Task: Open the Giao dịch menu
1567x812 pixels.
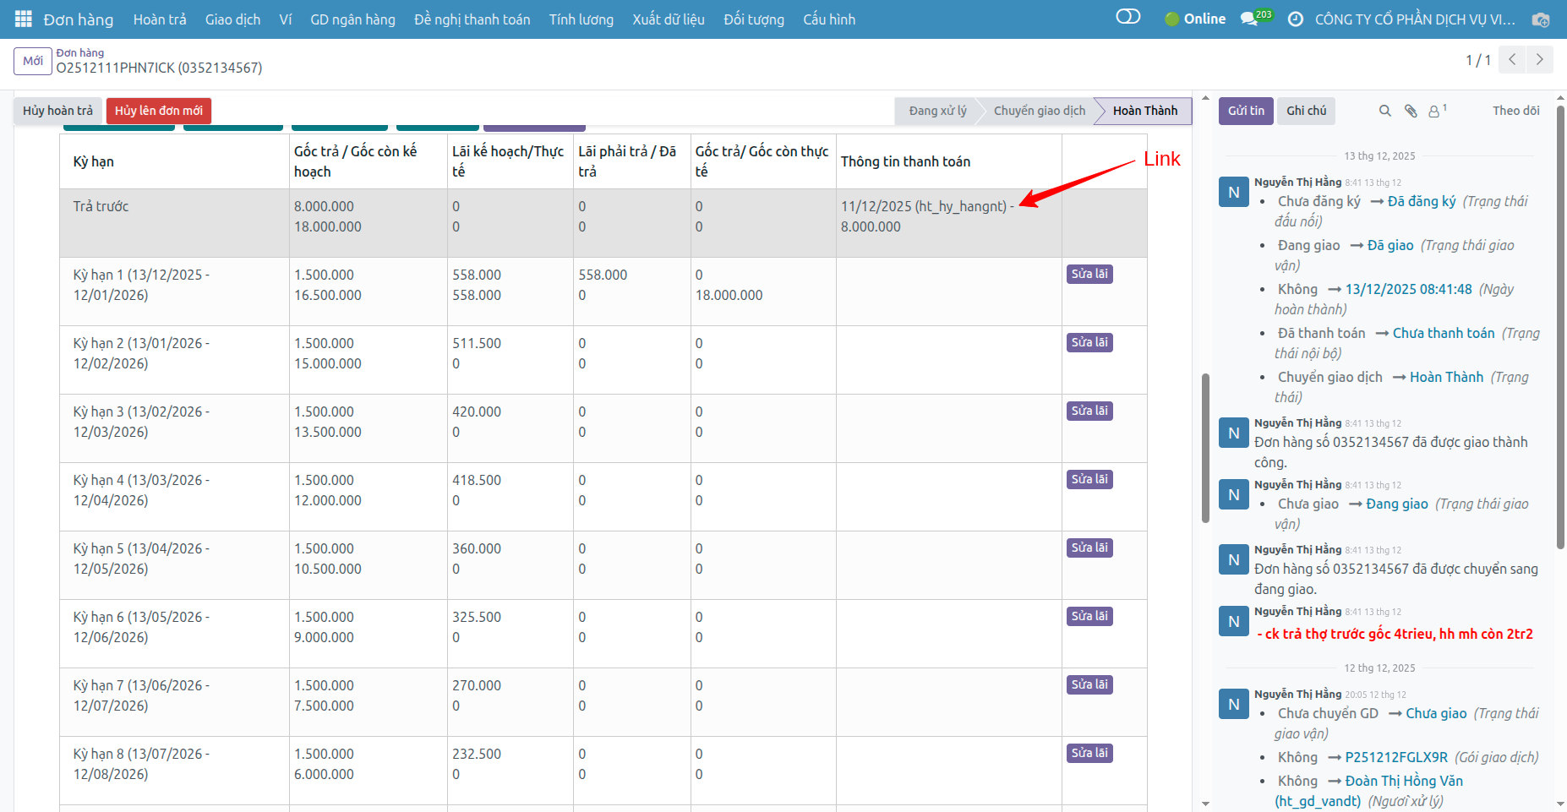Action: tap(232, 19)
